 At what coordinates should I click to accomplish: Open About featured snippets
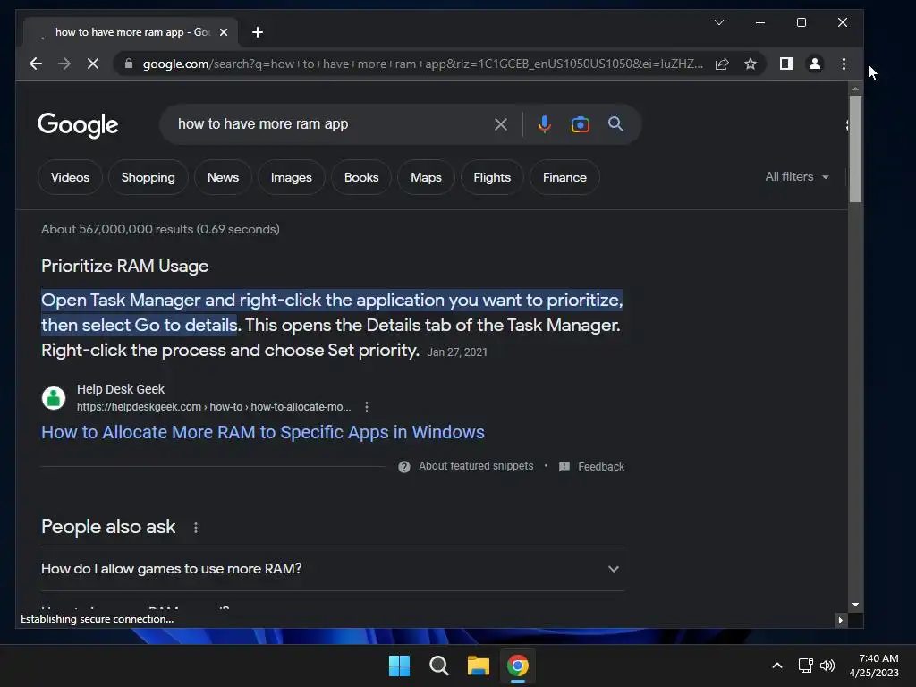click(476, 465)
